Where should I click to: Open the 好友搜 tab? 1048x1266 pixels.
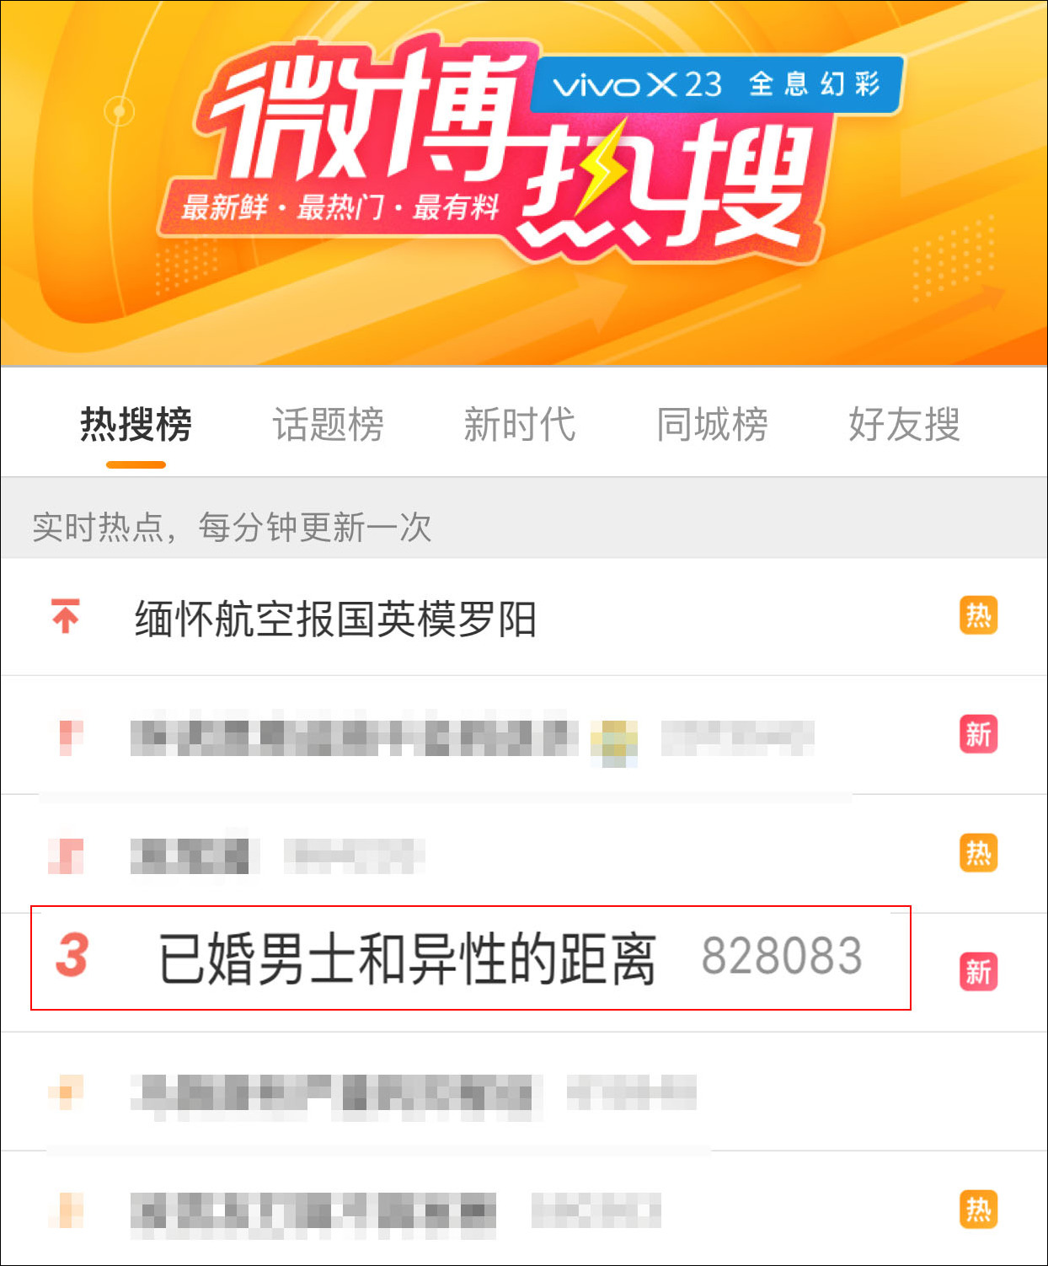pos(904,424)
